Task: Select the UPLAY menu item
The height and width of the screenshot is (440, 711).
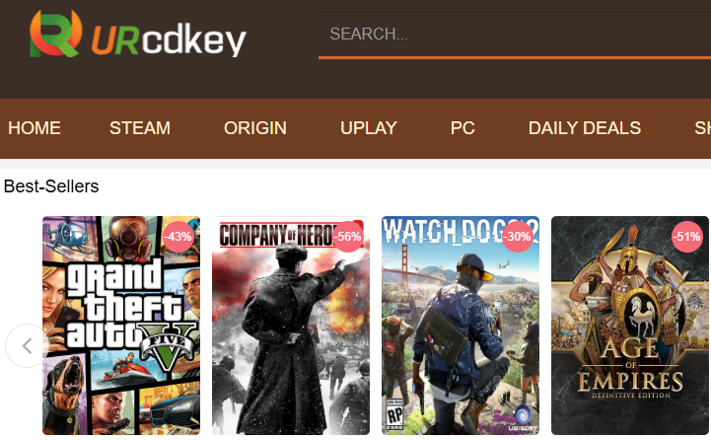Action: coord(369,128)
